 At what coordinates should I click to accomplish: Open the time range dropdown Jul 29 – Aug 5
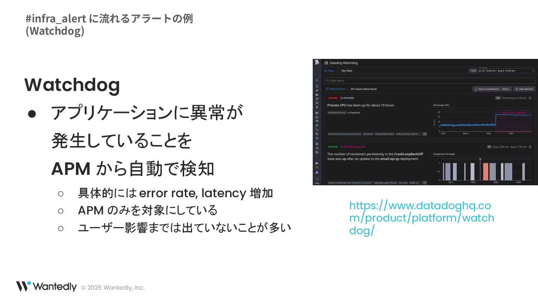coord(502,70)
